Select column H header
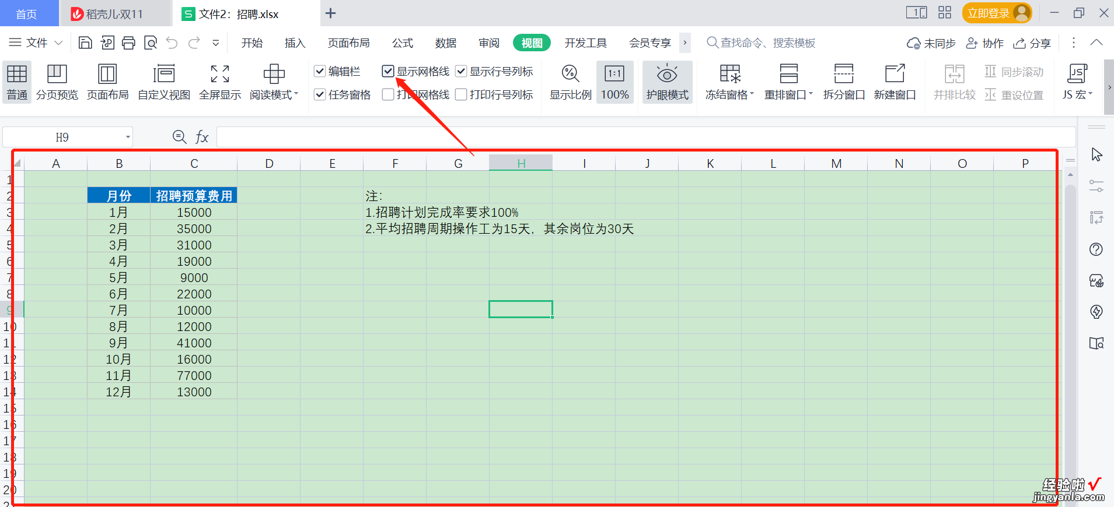 click(x=521, y=163)
